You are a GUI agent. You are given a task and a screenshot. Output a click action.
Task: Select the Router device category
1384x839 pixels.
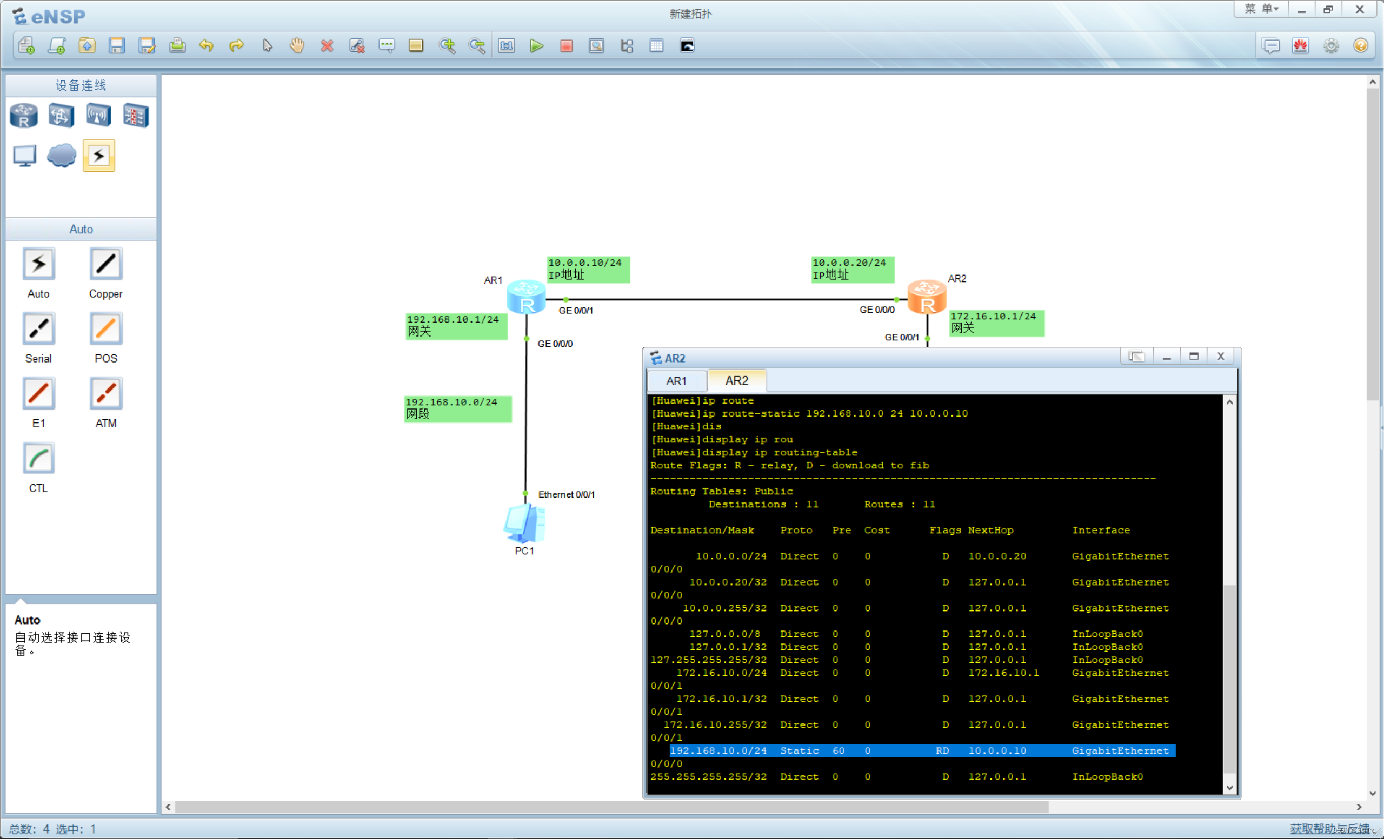point(24,116)
